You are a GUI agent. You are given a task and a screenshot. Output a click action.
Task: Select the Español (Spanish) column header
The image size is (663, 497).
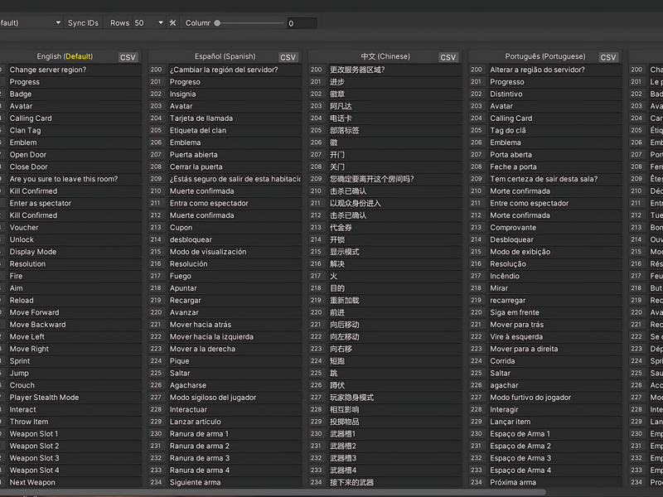tap(225, 56)
